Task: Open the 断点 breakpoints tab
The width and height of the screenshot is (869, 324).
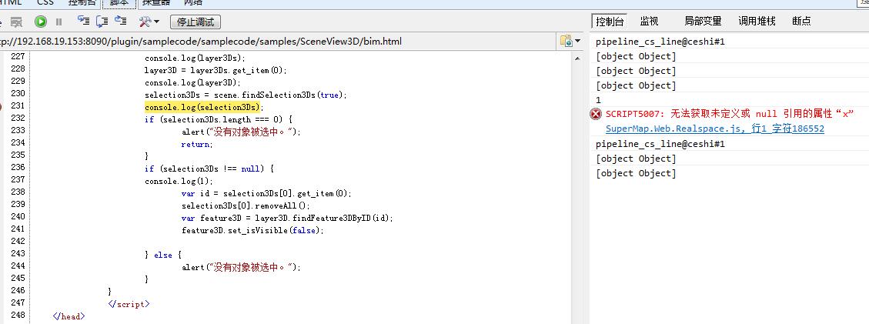Action: coord(801,22)
